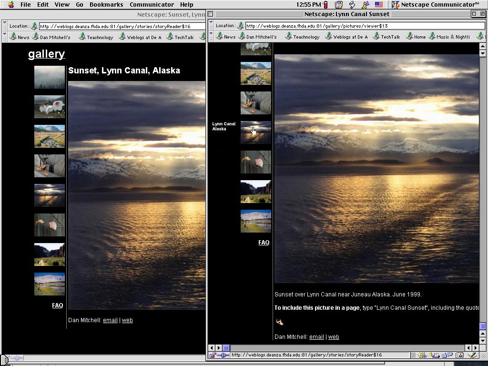Open the gallery heading link

pos(46,54)
